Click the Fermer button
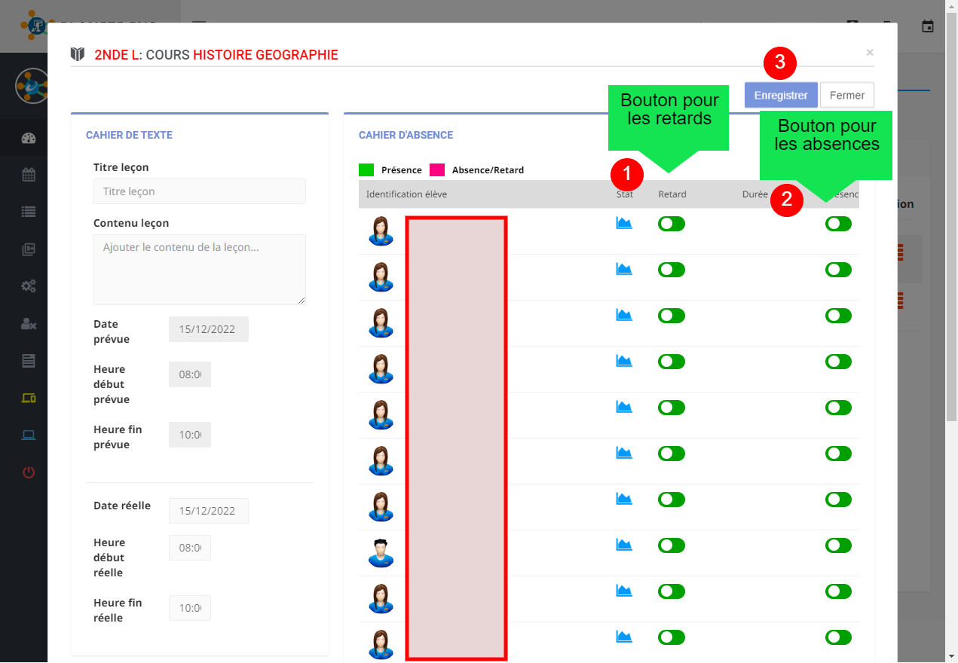This screenshot has height=663, width=958. coord(846,96)
